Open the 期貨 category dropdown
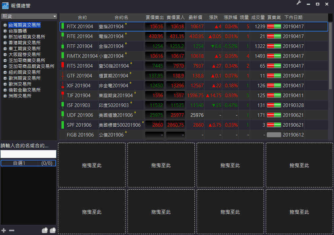This screenshot has width=334, height=235. (x=29, y=16)
